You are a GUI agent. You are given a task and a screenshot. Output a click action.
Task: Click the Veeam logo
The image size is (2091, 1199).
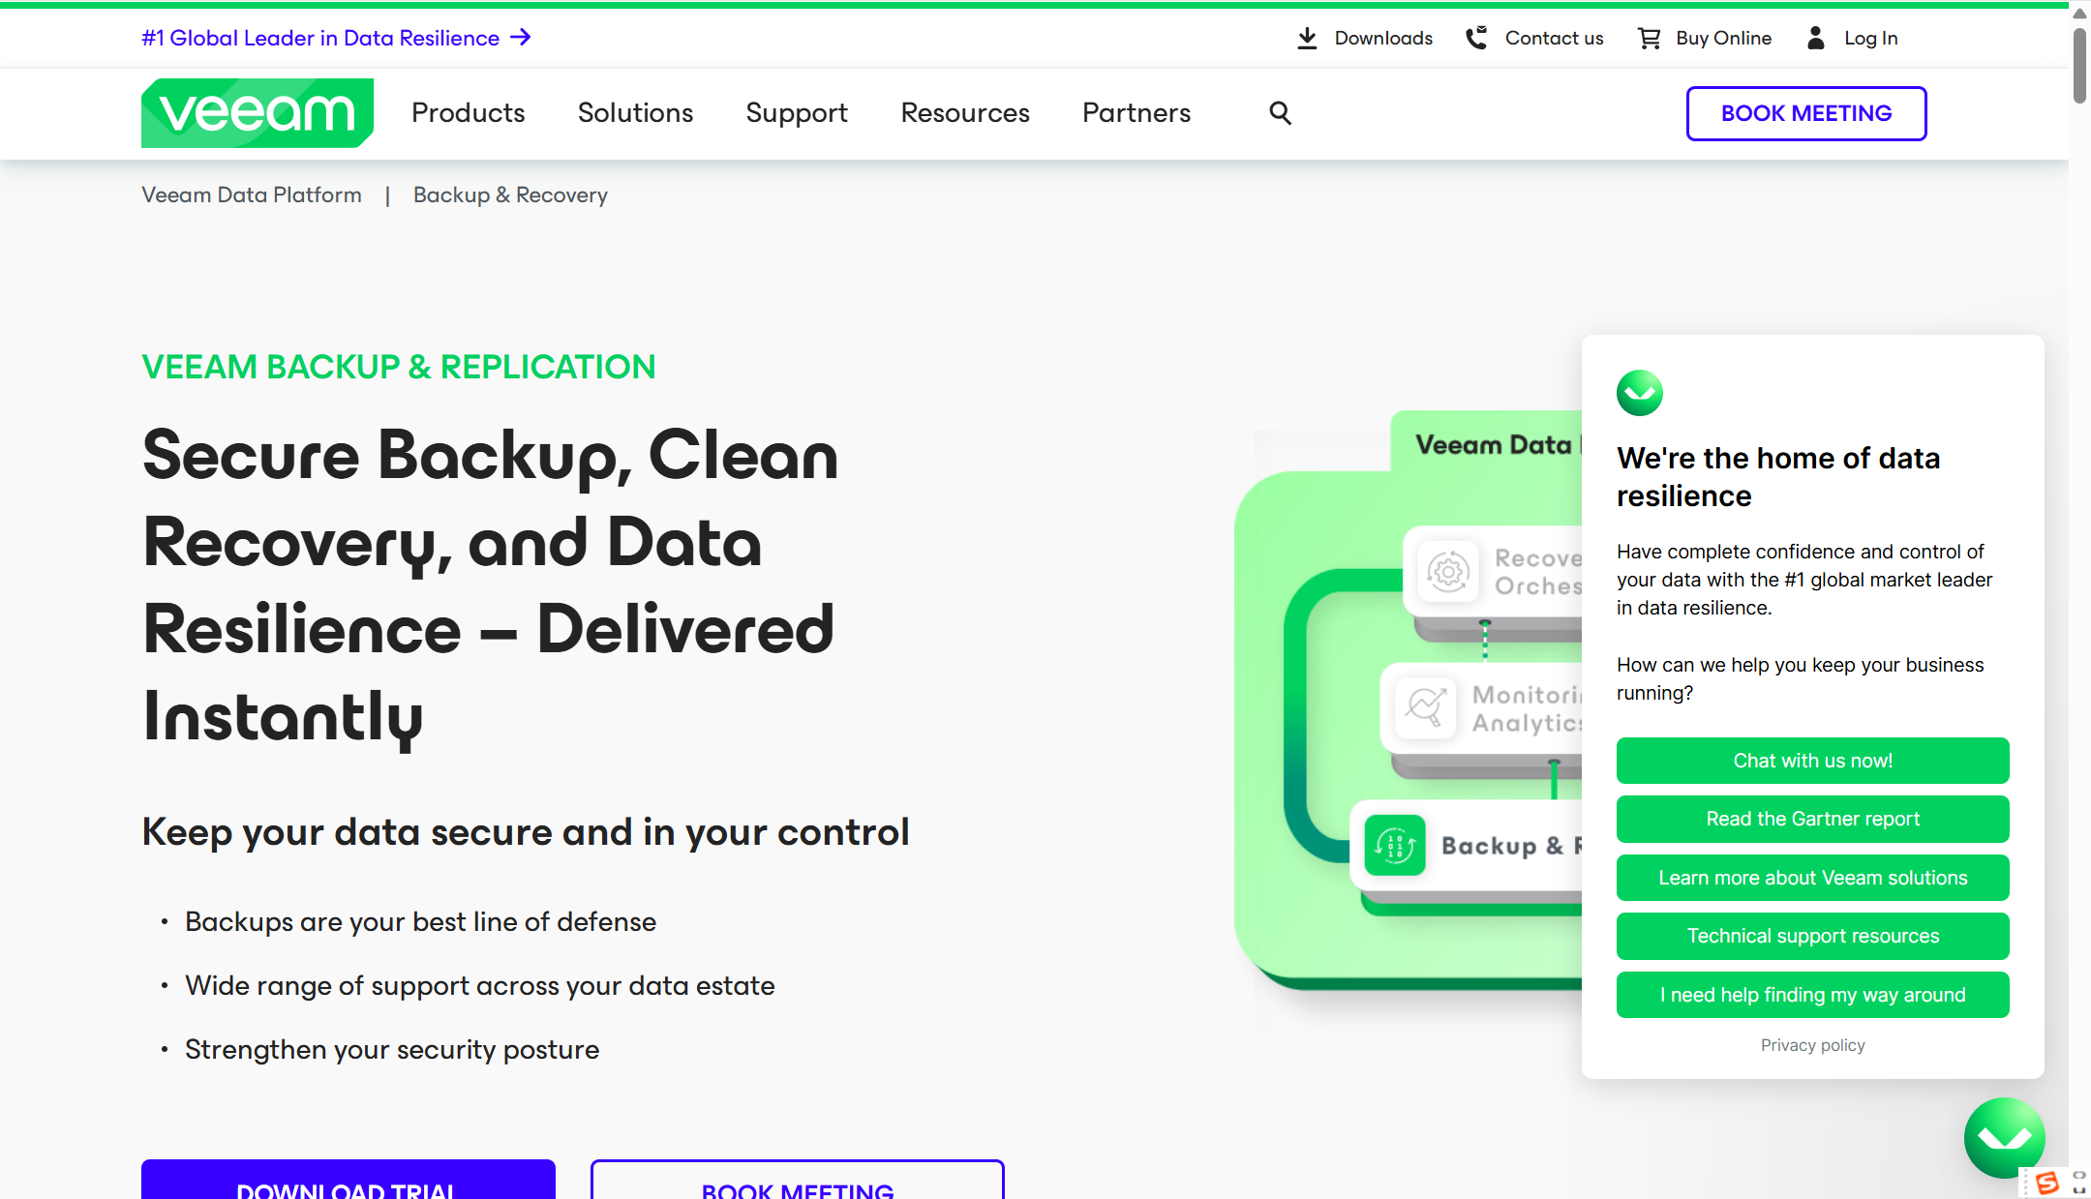pos(257,113)
